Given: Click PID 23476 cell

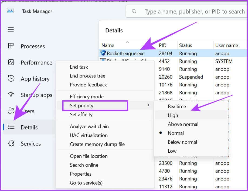Looking at the screenshot, I should pyautogui.click(x=166, y=179).
